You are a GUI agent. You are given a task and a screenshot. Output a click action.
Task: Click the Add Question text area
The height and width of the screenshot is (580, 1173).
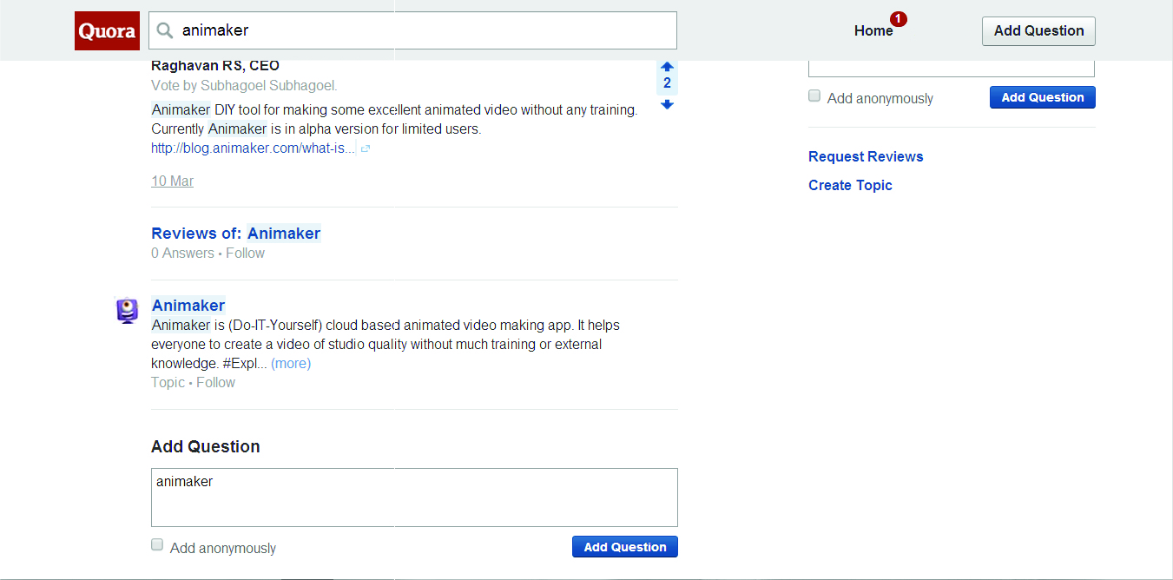(414, 498)
